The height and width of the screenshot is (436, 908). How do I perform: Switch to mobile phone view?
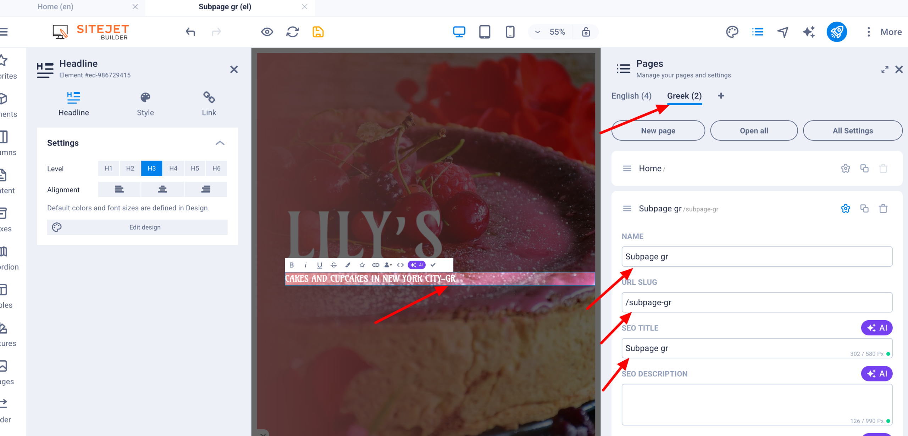(510, 32)
